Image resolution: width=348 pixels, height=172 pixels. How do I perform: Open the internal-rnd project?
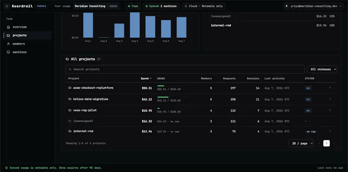coord(83,132)
